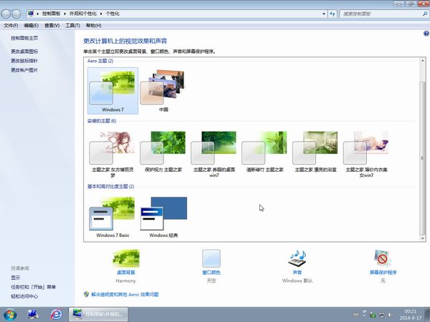Image resolution: width=430 pixels, height=322 pixels.
Task: Open Internet Explorer from the taskbar
Action: point(56,314)
